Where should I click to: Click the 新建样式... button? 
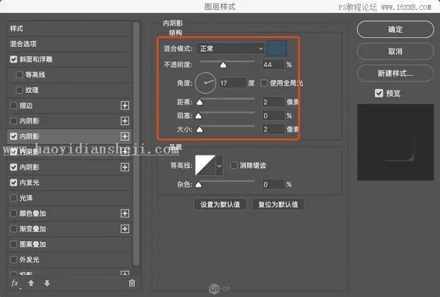[396, 74]
